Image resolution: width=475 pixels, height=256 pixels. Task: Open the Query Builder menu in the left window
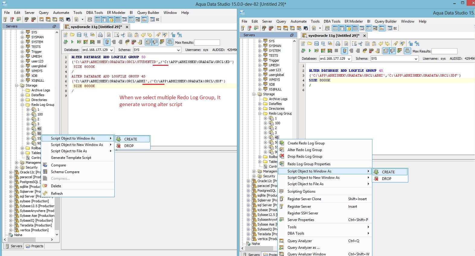[x=148, y=13]
